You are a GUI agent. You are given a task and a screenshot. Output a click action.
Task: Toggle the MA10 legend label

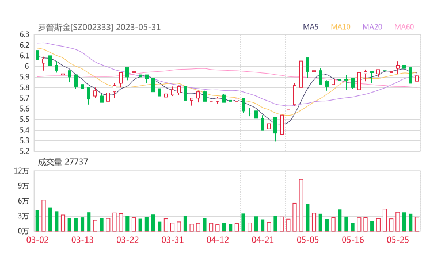(341, 27)
